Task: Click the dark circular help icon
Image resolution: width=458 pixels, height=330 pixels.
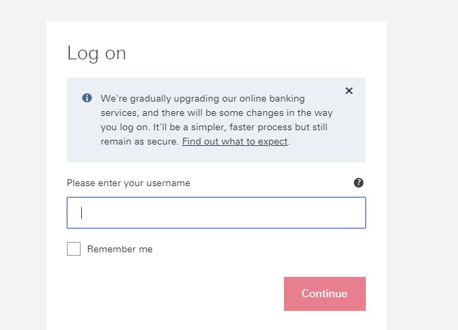Action: 358,183
